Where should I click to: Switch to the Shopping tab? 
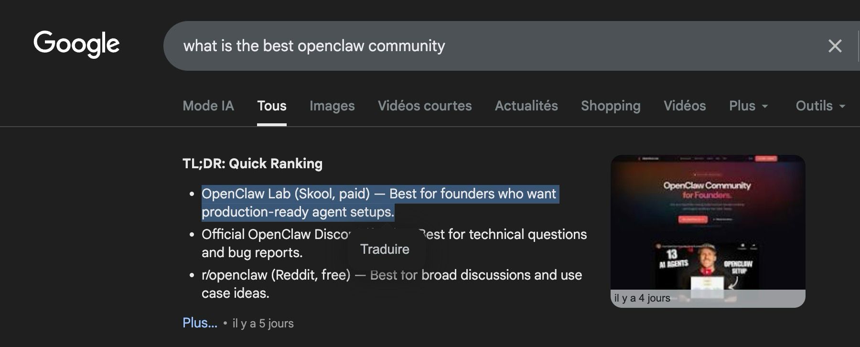point(611,106)
